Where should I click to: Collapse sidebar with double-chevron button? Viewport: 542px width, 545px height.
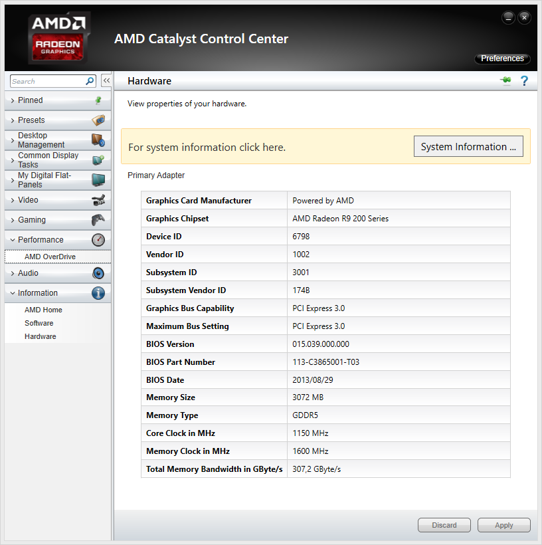pos(106,80)
